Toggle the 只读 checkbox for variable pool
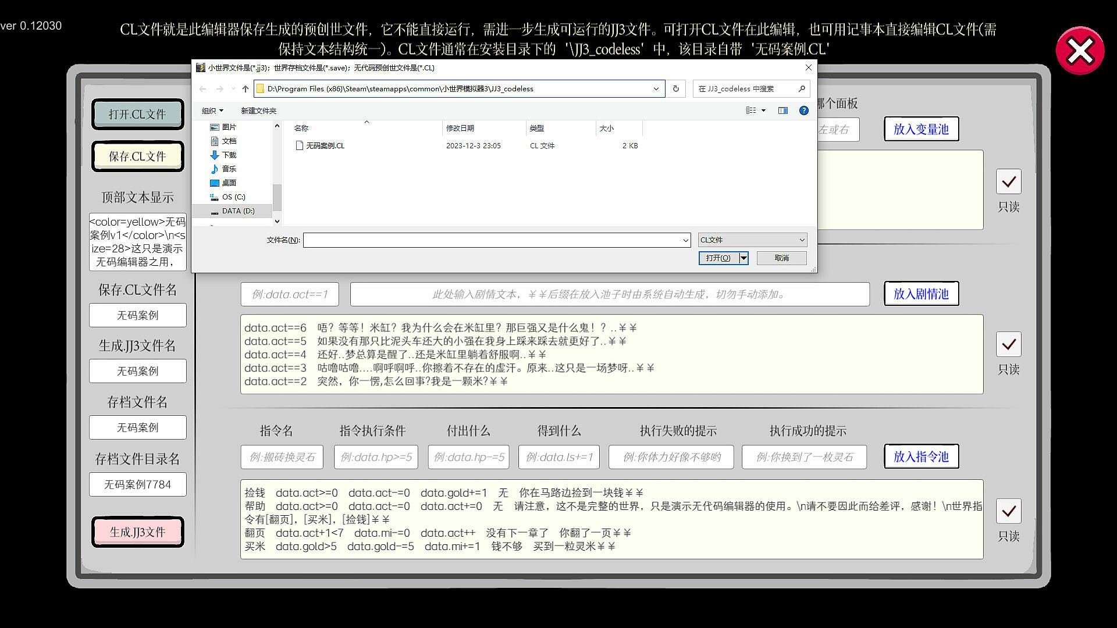Screen dimensions: 1117x628 click(x=1008, y=182)
